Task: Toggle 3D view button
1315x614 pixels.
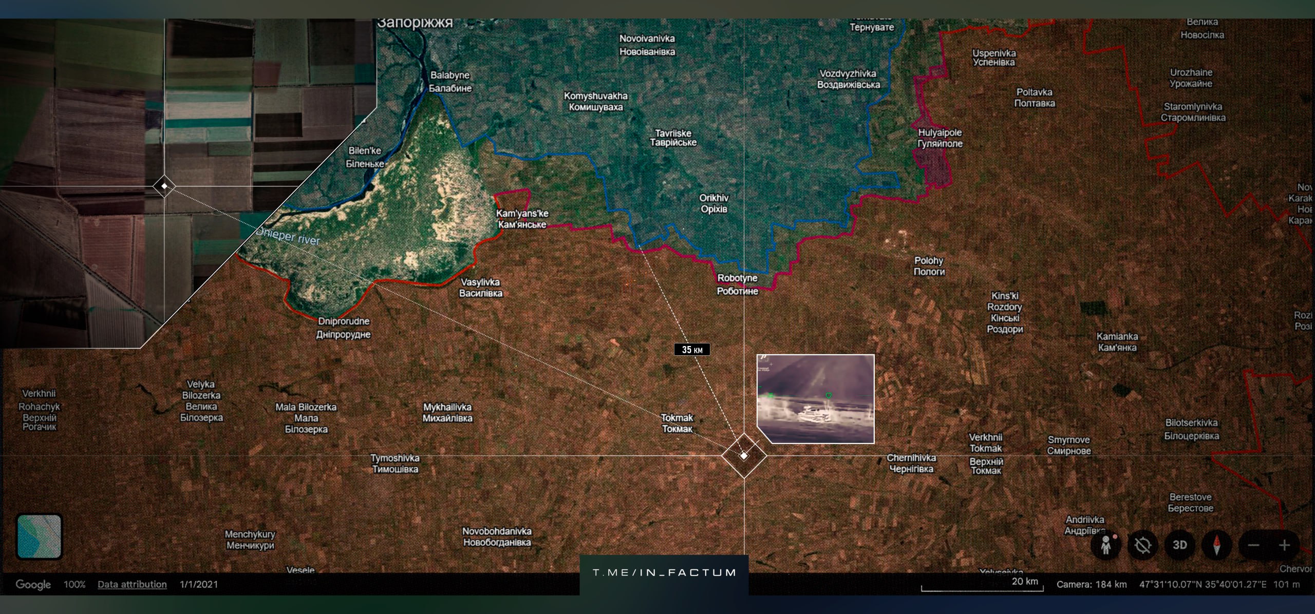Action: point(1180,545)
